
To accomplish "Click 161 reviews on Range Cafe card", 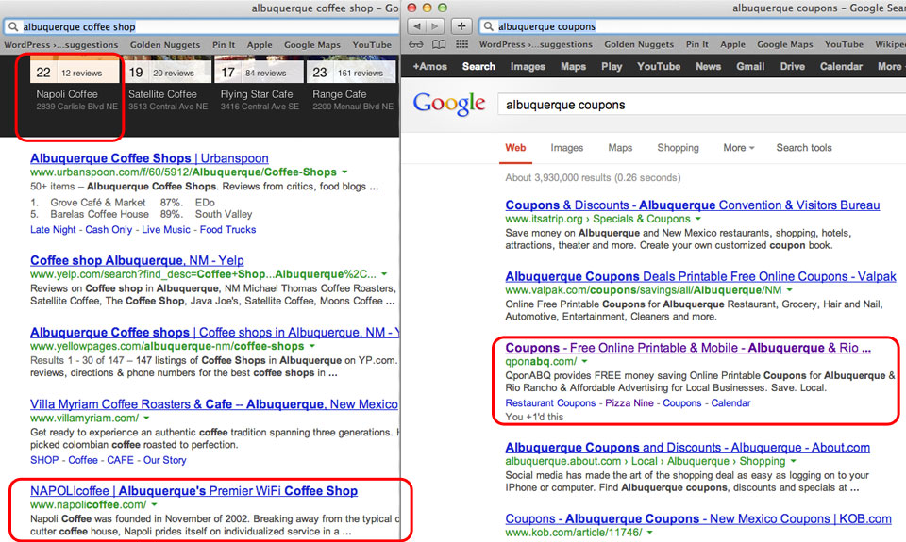I will coord(361,74).
